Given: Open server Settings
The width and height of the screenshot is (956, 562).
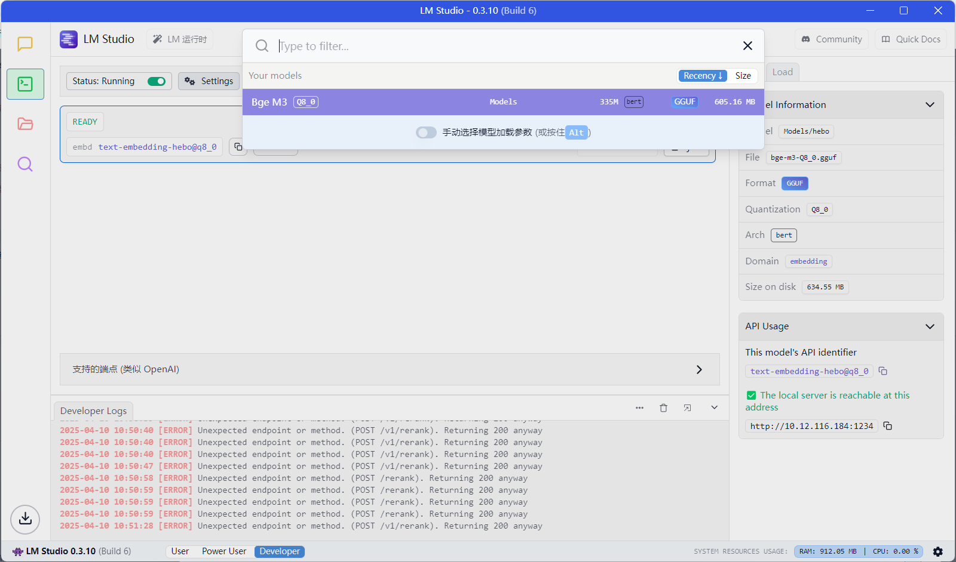Looking at the screenshot, I should [x=209, y=81].
